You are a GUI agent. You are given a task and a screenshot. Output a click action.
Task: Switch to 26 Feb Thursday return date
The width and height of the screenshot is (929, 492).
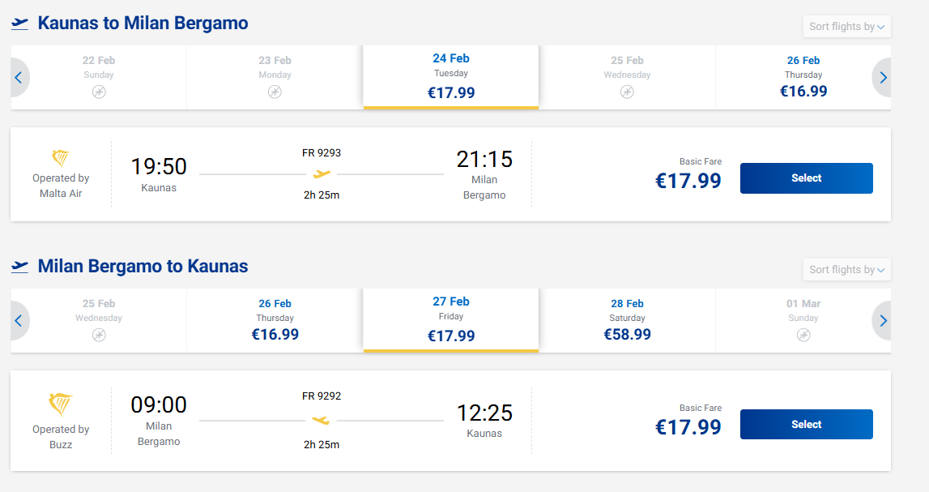[x=275, y=319]
